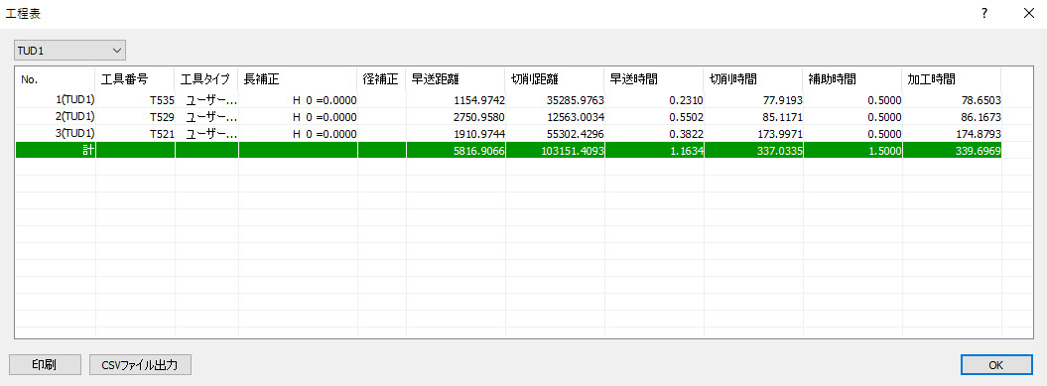Open the TUD1 dropdown list

(x=70, y=50)
